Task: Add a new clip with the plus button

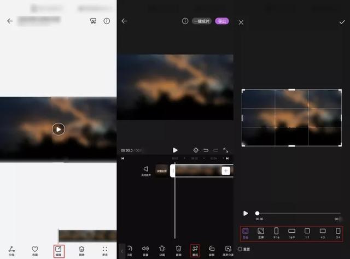Action: 225,171
